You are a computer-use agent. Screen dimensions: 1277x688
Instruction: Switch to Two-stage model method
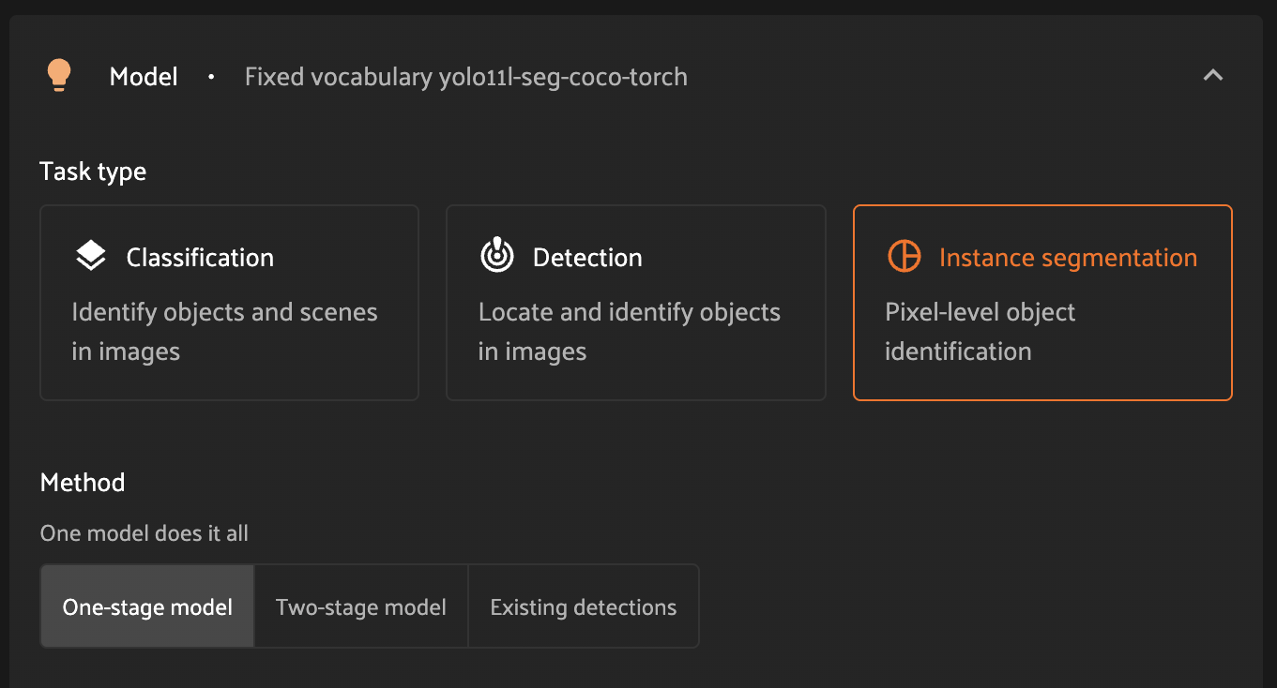[x=360, y=606]
